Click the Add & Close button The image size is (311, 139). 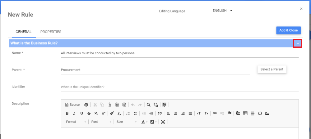coord(288,30)
